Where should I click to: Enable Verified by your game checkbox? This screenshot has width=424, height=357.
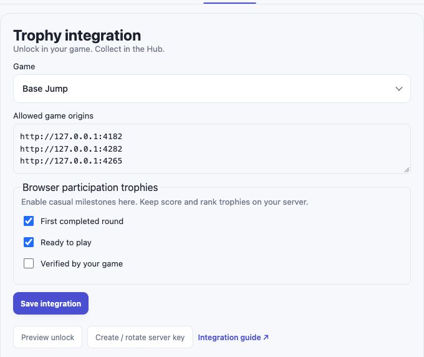point(29,263)
